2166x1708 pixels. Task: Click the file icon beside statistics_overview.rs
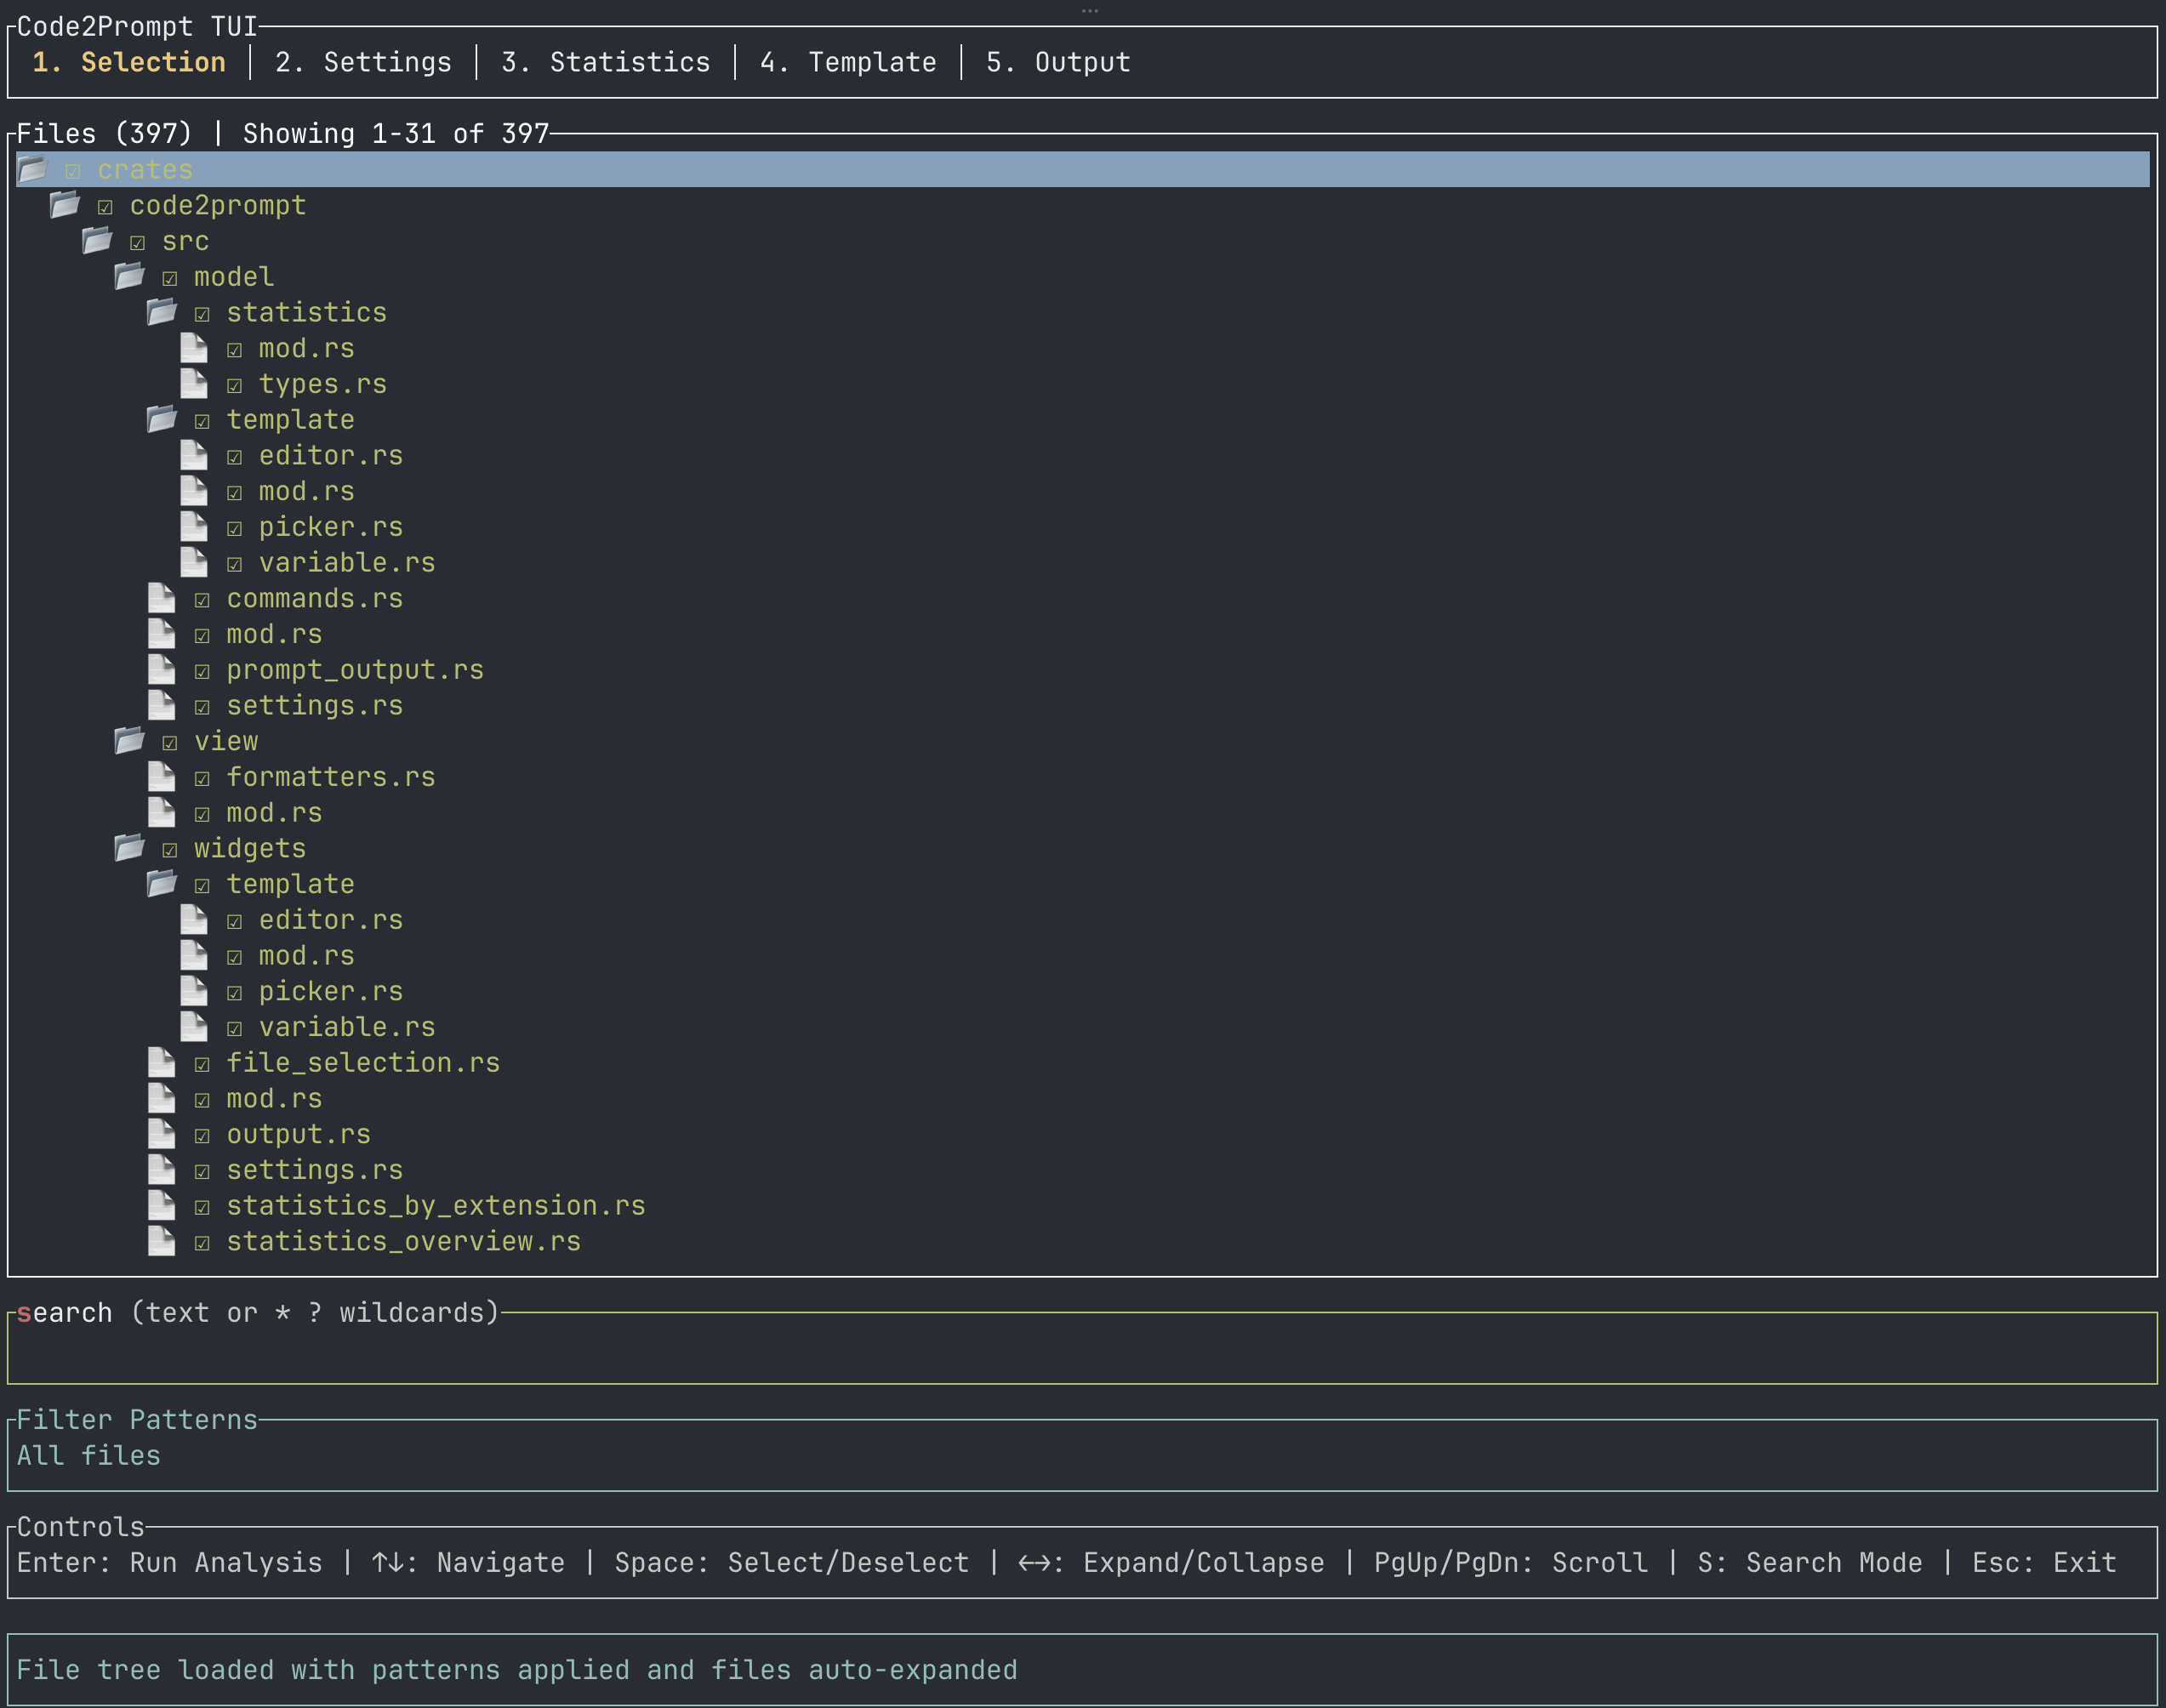pos(162,1241)
